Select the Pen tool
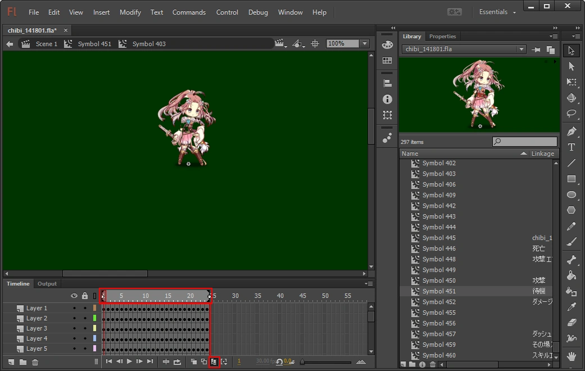585x371 pixels. pos(572,132)
